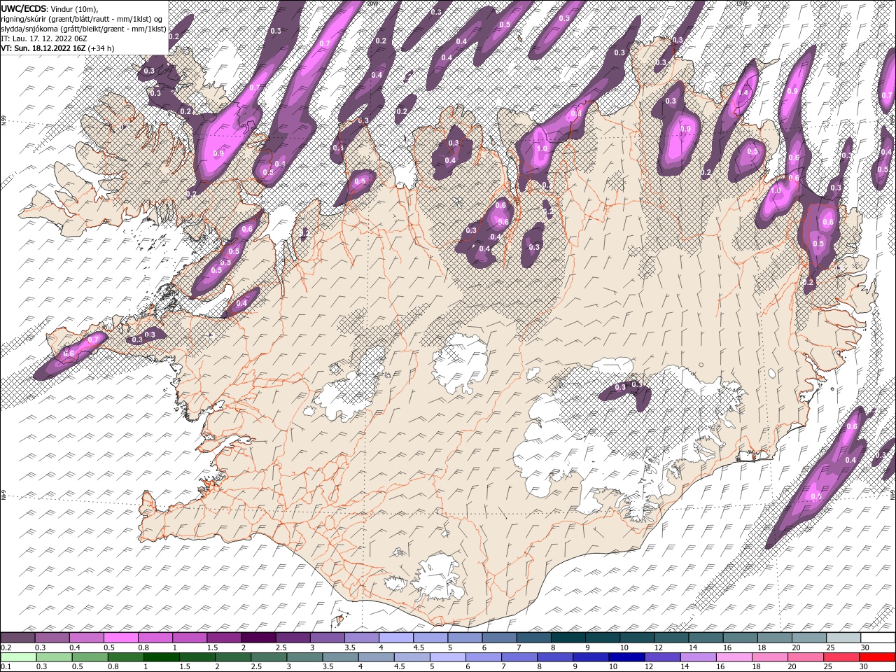The height and width of the screenshot is (672, 896).
Task: Click the '7' label in the bottom legend row
Action: tap(505, 666)
